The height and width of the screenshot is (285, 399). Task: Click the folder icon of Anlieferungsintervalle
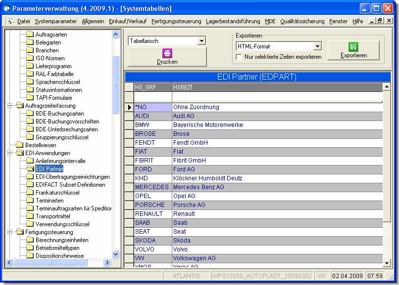point(30,161)
